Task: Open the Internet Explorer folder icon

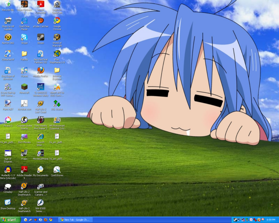Action: pos(57,74)
